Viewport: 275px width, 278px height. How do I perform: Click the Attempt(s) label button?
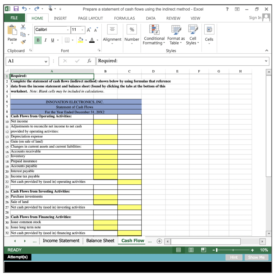[x=18, y=257]
